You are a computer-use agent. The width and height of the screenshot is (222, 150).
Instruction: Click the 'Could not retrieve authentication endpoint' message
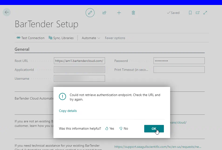click(x=115, y=97)
